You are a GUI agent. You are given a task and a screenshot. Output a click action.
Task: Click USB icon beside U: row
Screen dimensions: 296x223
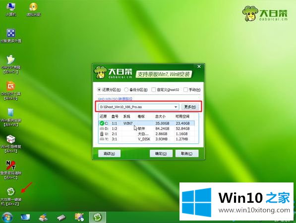pos(102,134)
